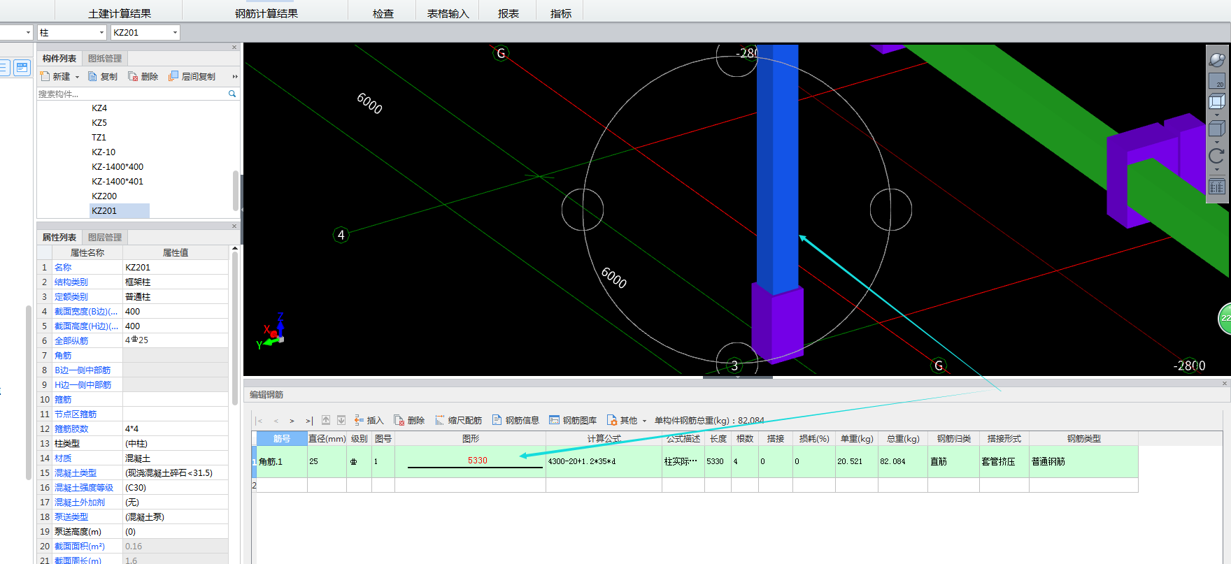1231x564 pixels.
Task: Select KZ-10 in component list
Action: [x=104, y=152]
